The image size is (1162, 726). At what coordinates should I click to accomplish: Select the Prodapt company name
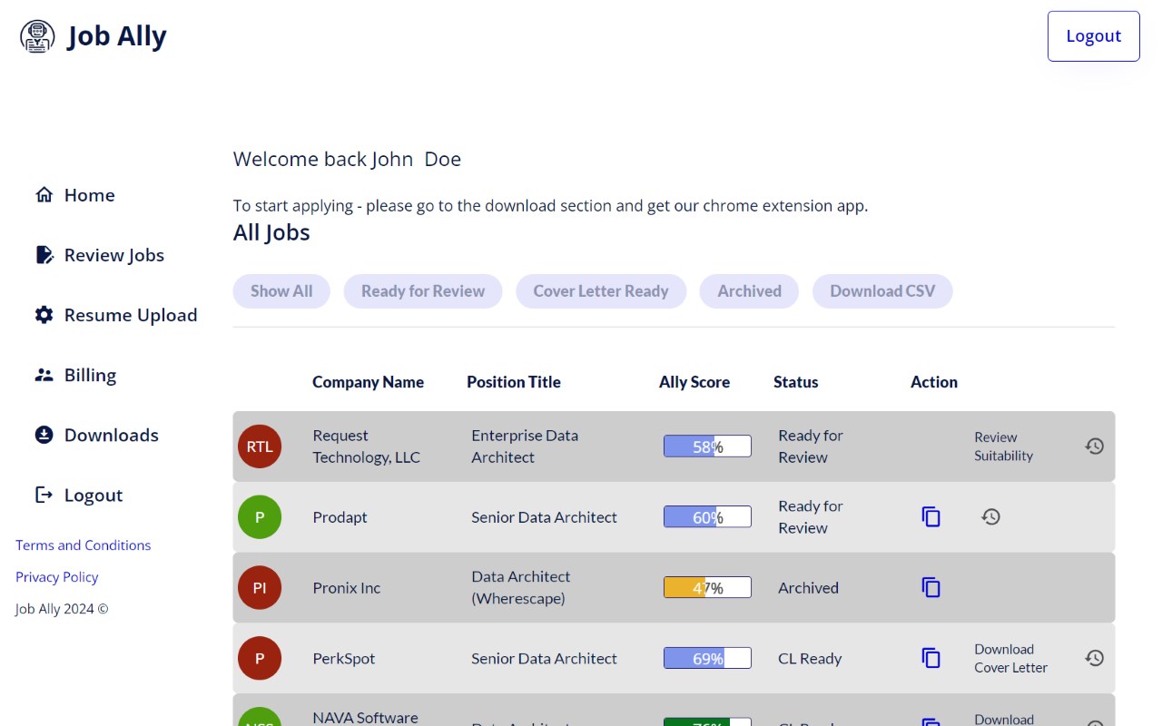(340, 517)
